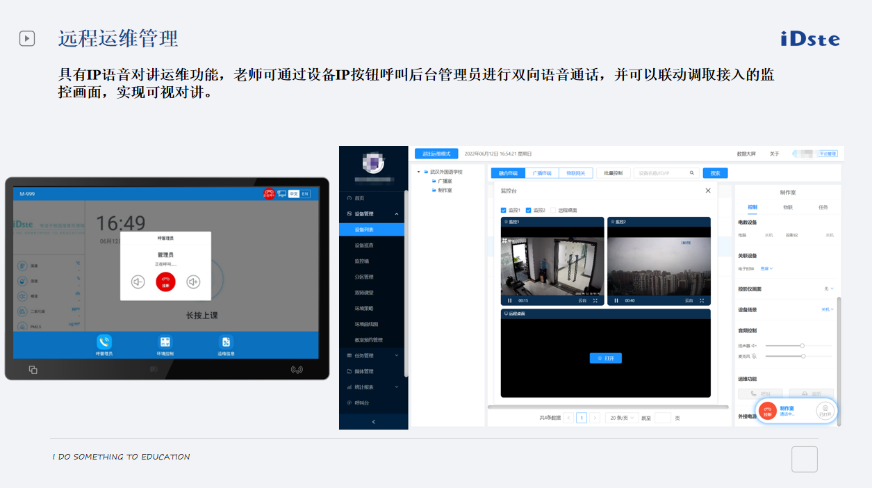The image size is (872, 488).
Task: Click the 跳至 page number input
Action: (663, 418)
